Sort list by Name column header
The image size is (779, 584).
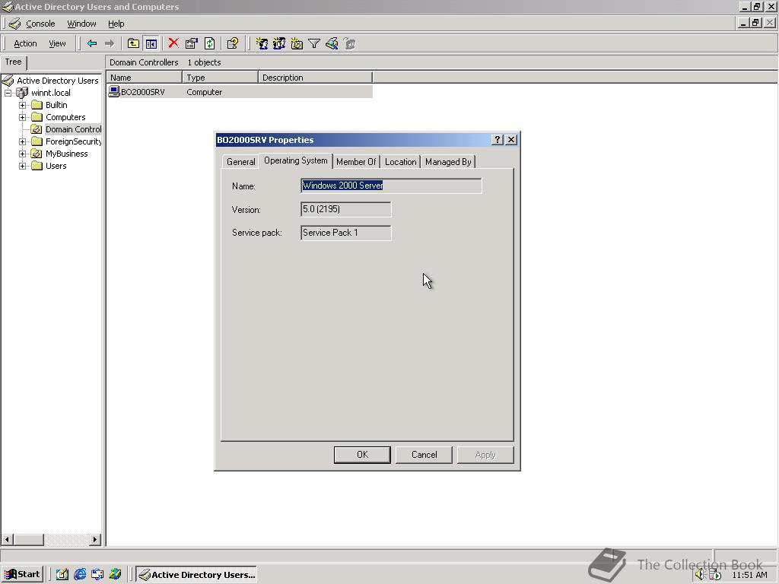[x=145, y=78]
